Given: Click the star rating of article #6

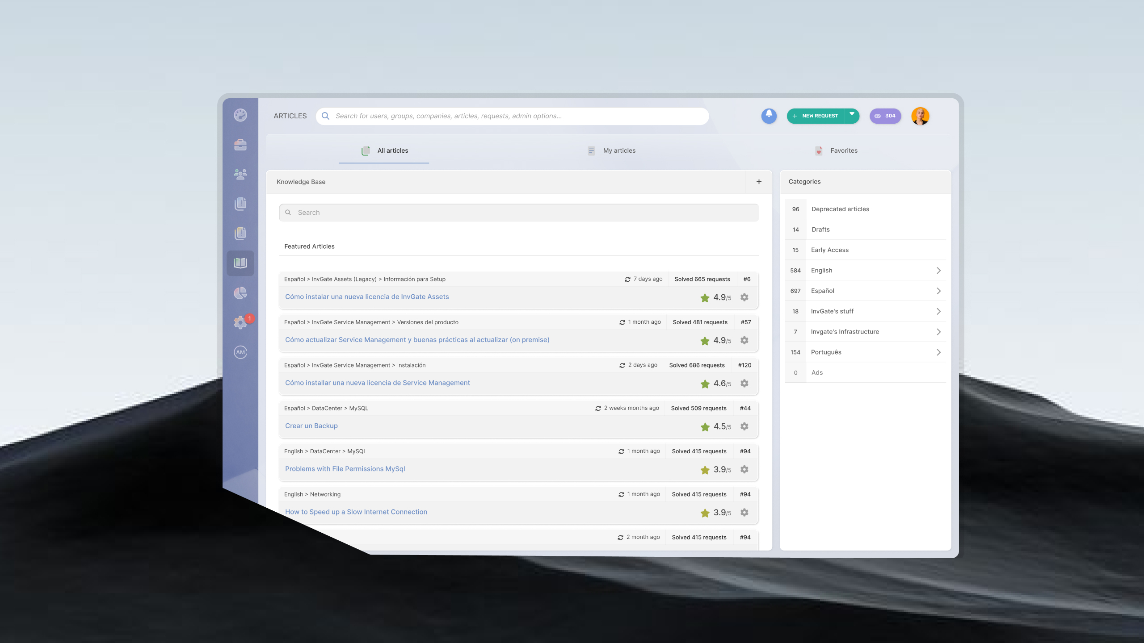Looking at the screenshot, I should click(x=705, y=298).
